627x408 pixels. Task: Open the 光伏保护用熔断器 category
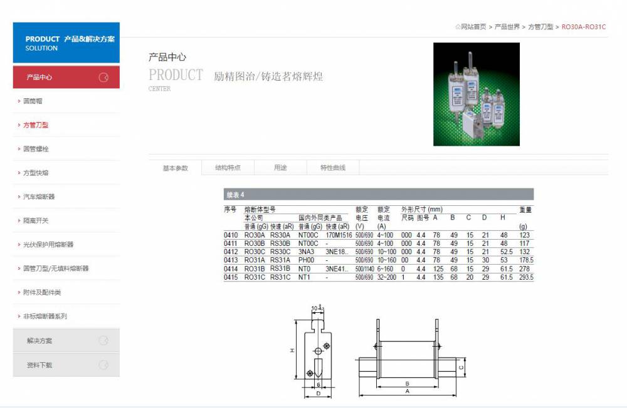[x=48, y=245]
